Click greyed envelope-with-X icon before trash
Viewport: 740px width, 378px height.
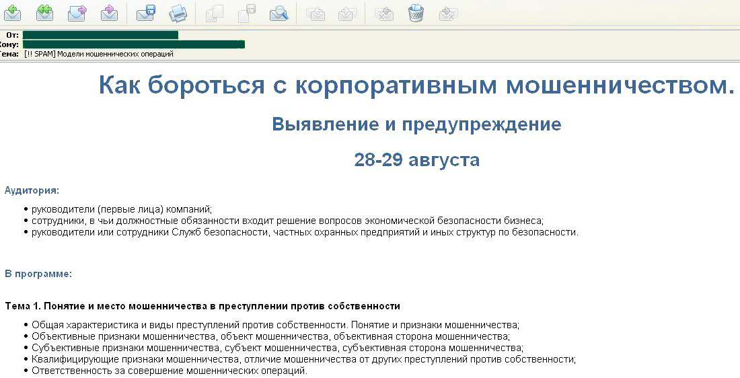pos(384,13)
